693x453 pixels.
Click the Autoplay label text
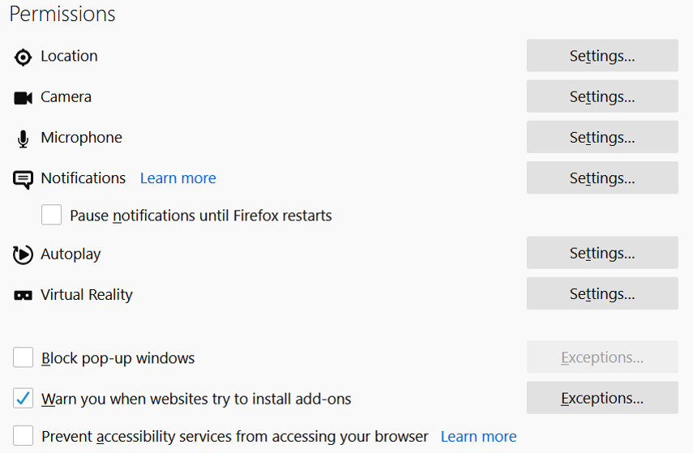click(71, 254)
